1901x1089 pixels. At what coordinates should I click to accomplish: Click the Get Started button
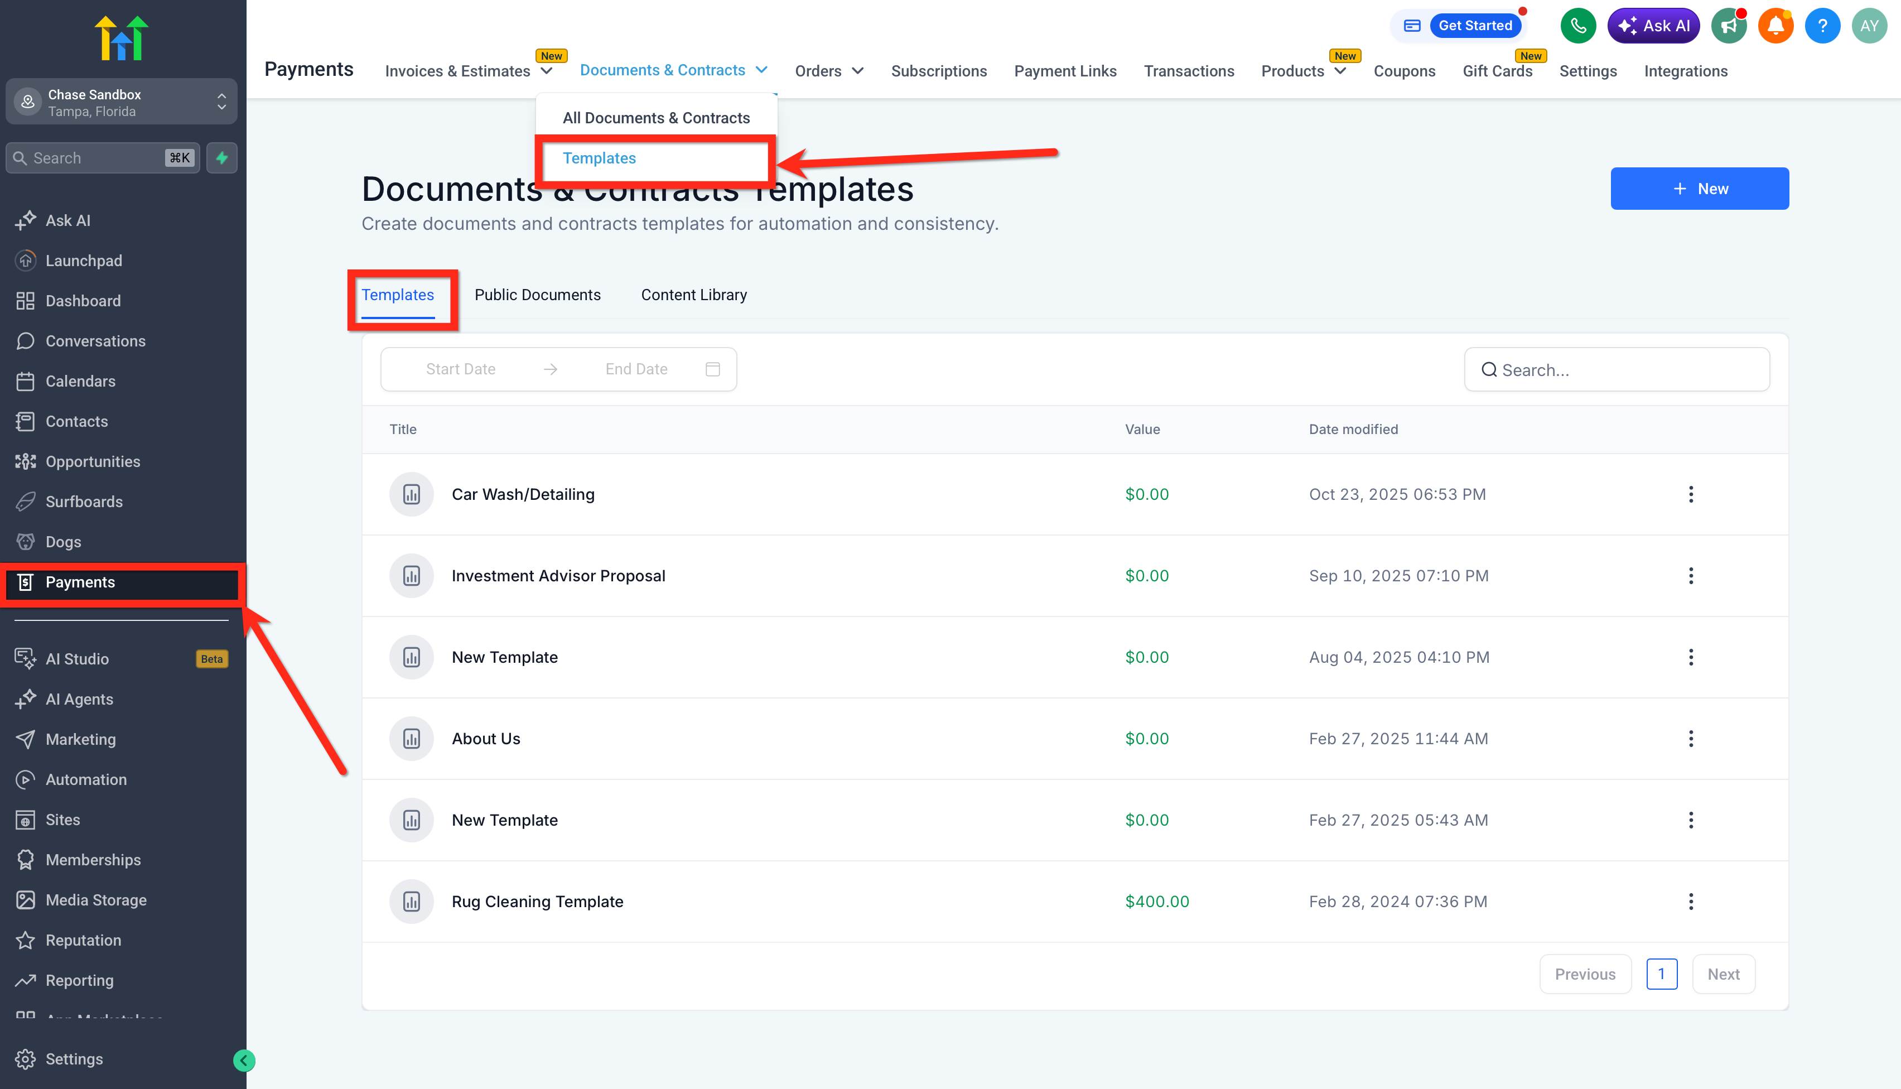tap(1474, 26)
